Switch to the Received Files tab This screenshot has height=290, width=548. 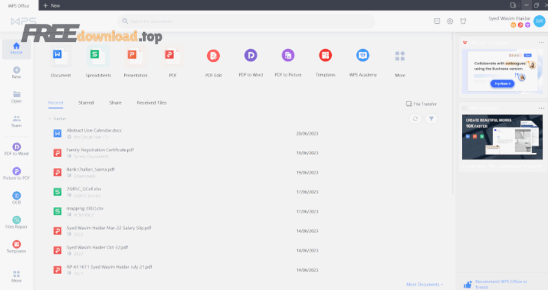coord(152,103)
